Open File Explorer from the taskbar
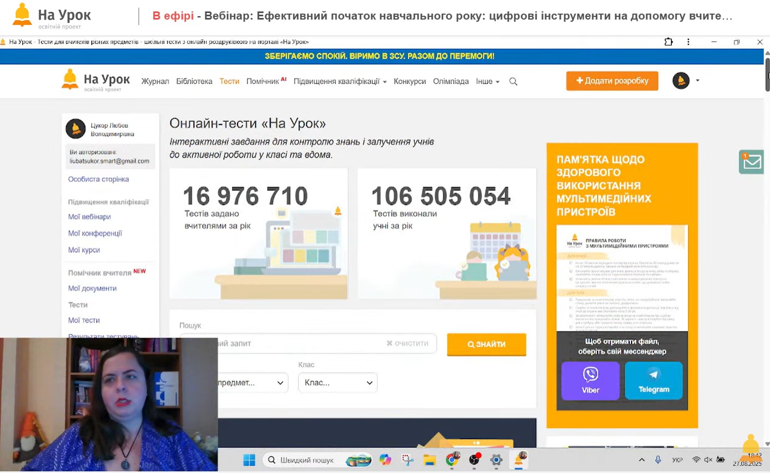 [430, 460]
